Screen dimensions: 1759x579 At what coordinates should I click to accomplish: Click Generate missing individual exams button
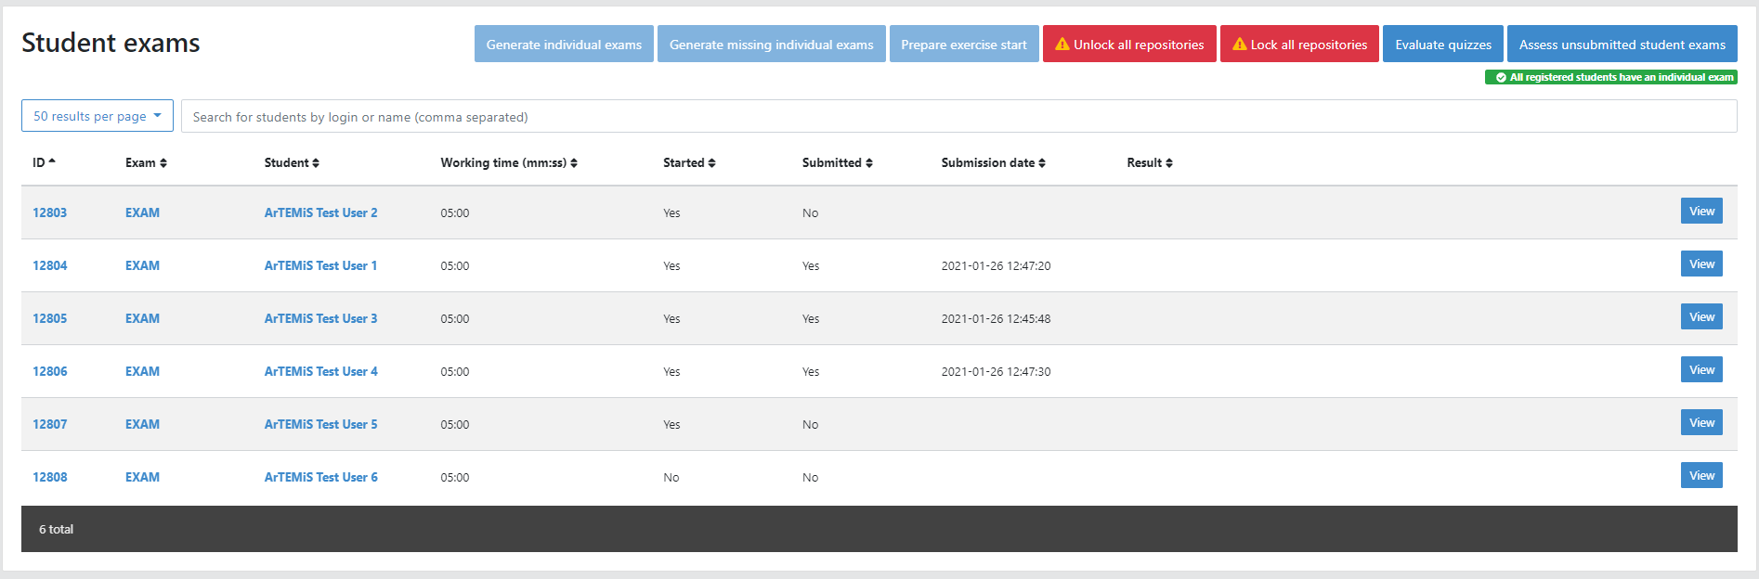coord(771,44)
